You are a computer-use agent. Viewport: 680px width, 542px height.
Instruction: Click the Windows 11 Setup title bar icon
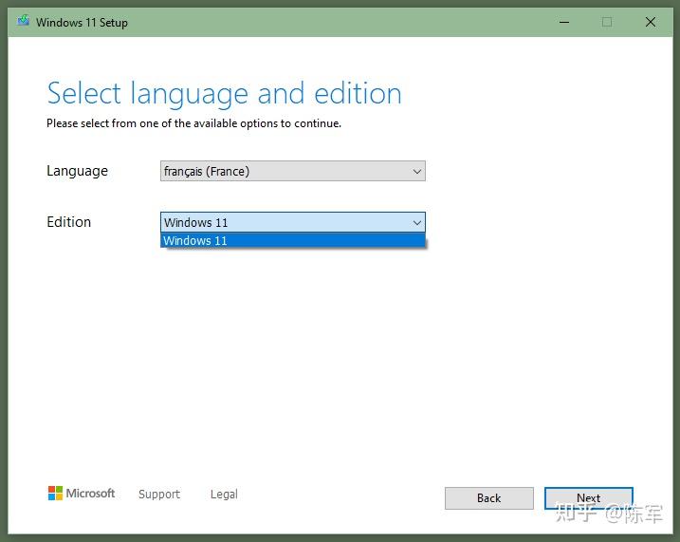click(24, 21)
